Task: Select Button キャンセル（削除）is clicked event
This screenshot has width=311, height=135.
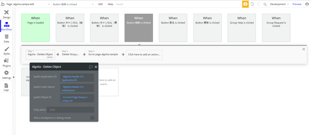Action: pyautogui.click(x=70, y=28)
